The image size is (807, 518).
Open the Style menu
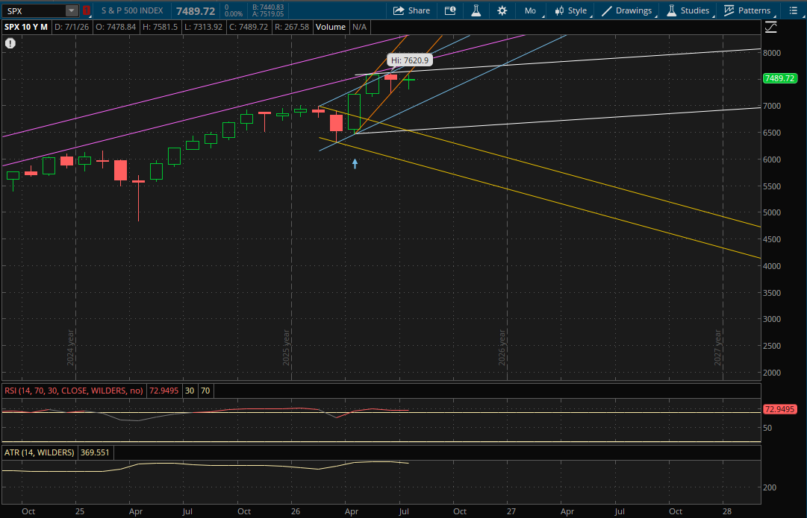click(x=571, y=10)
